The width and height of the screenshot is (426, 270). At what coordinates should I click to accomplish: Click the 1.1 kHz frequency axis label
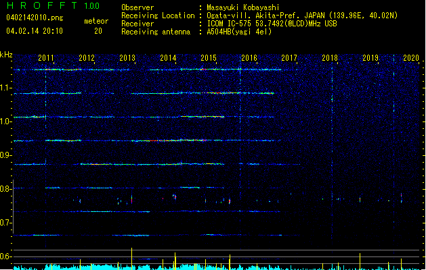click(5, 88)
